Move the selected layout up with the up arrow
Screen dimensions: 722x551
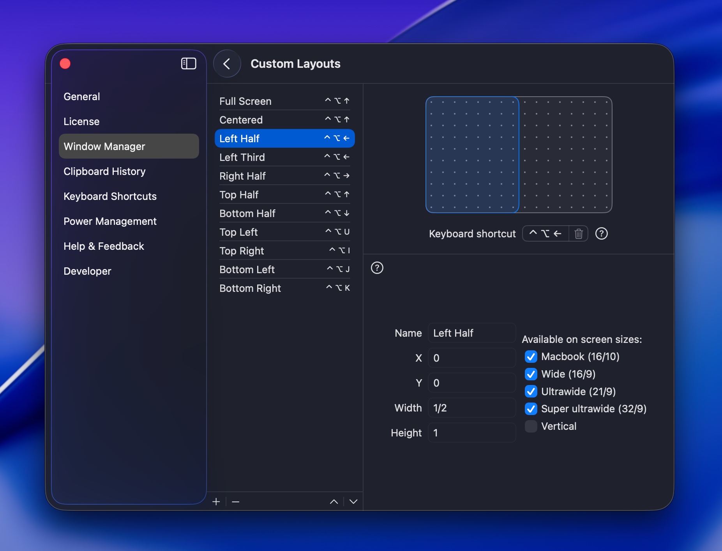pyautogui.click(x=334, y=502)
